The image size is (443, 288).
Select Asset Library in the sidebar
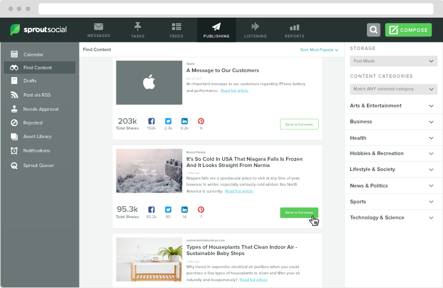tap(37, 137)
